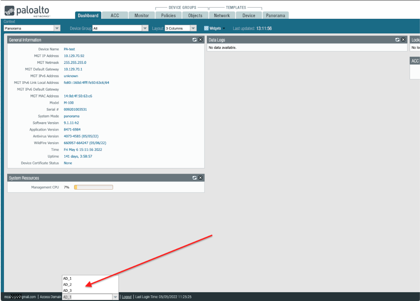Click the Access Domain field showing AD_1
The height and width of the screenshot is (301, 420).
[x=87, y=297]
